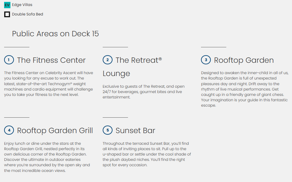Click the Retreat Lounge description text
Viewport: 292px width, 182px height.
(x=143, y=92)
